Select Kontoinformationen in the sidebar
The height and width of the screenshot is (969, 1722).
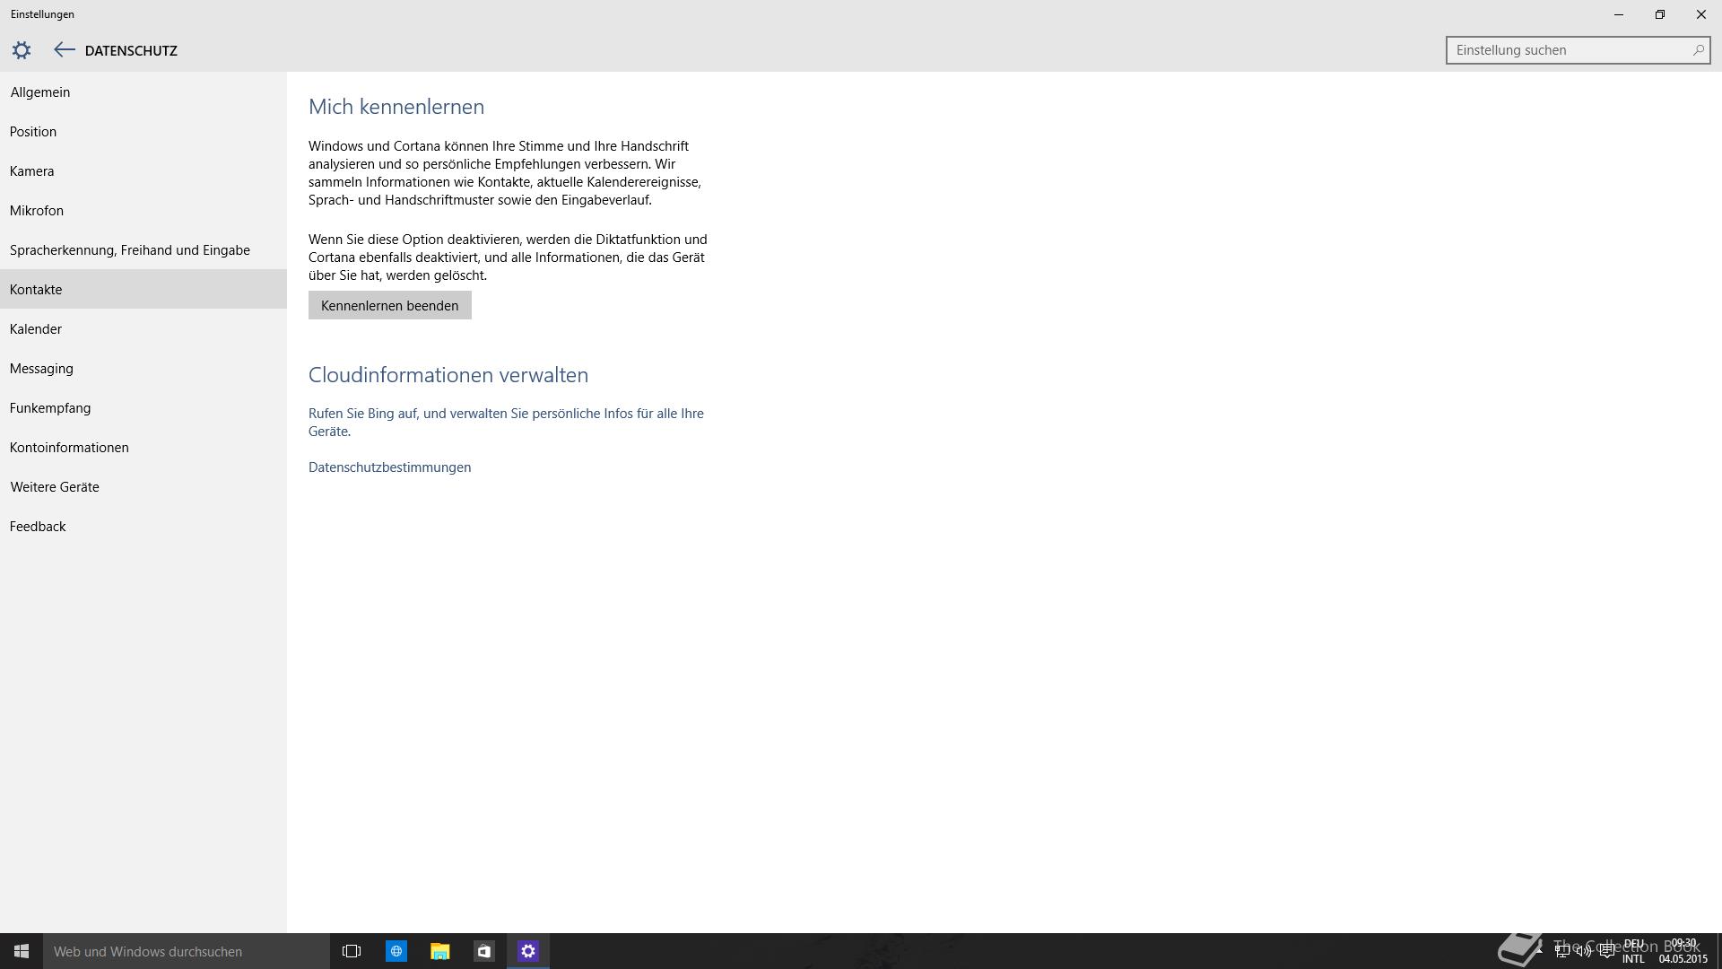click(x=69, y=448)
